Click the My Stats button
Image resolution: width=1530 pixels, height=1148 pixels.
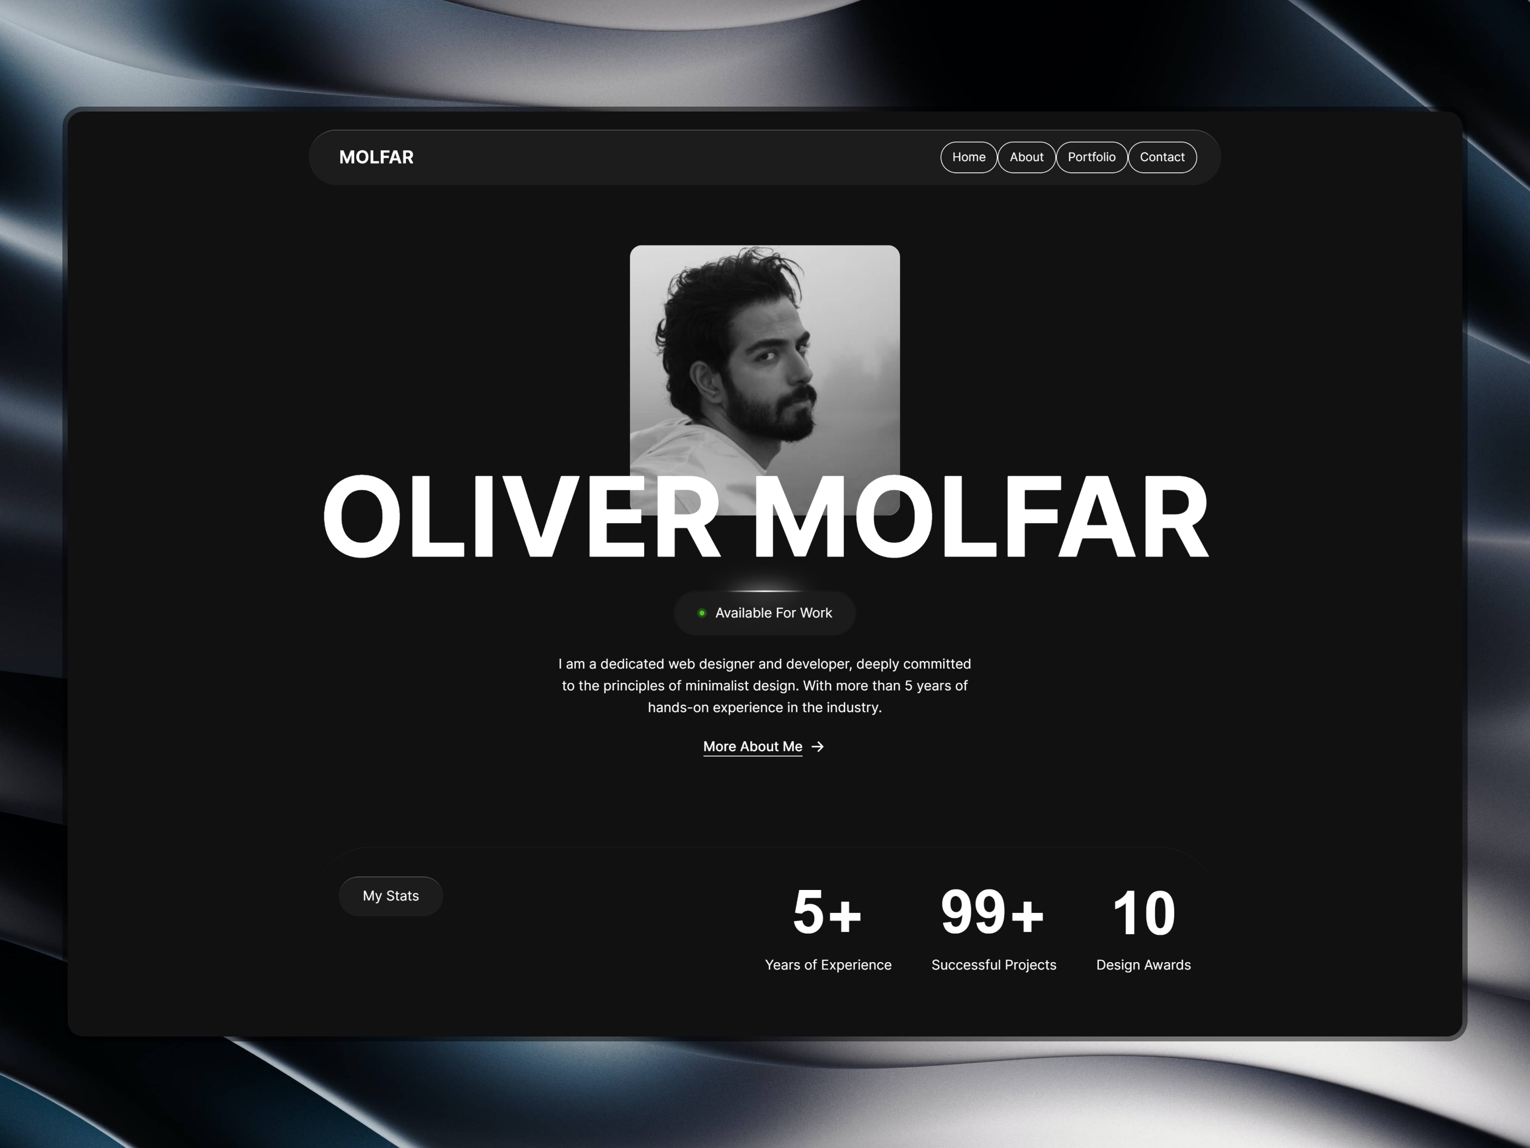pos(389,894)
